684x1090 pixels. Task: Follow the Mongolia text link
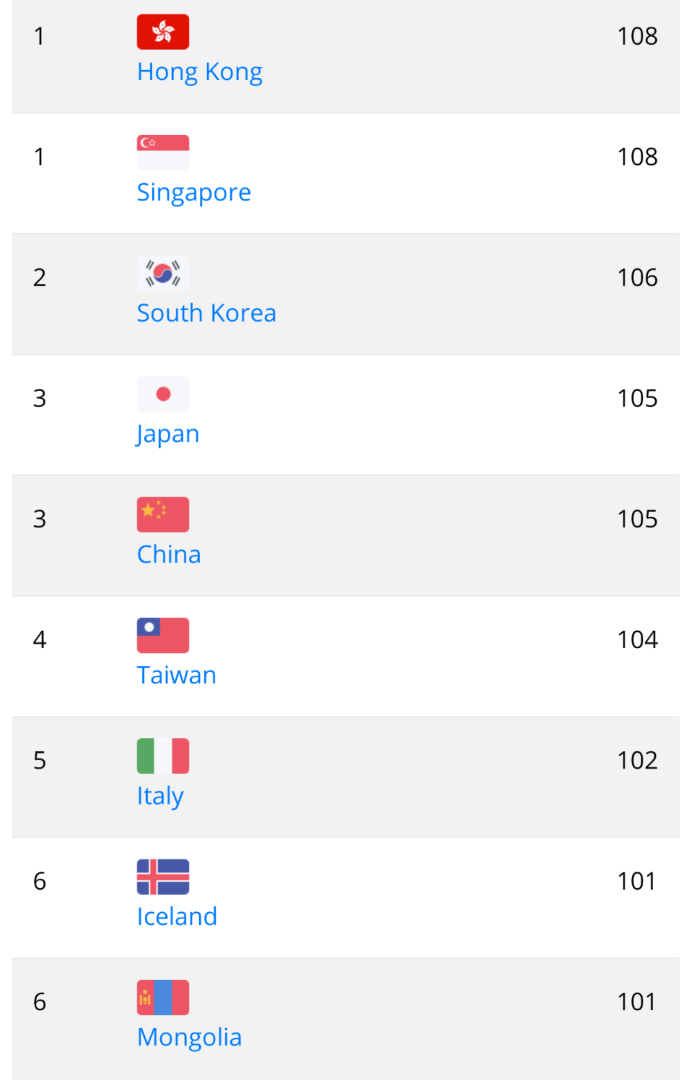189,1037
